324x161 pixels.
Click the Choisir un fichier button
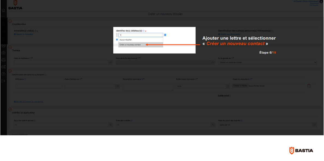coord(240,86)
